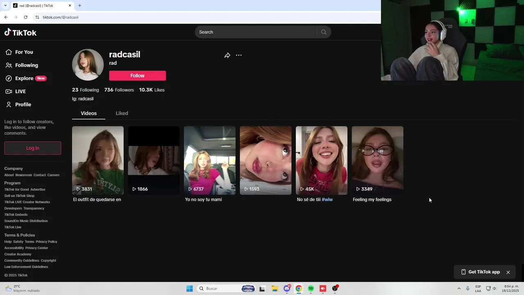Click the search magnifier icon
The image size is (524, 295).
pos(323,32)
